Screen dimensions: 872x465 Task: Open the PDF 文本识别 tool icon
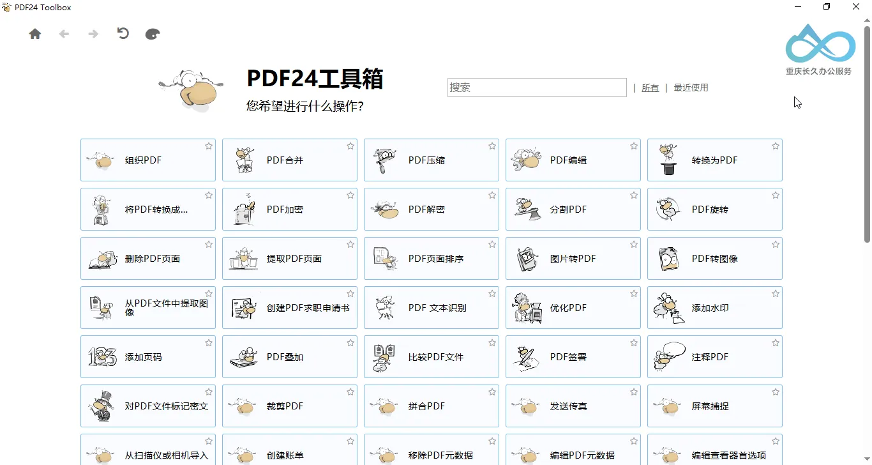pos(384,308)
